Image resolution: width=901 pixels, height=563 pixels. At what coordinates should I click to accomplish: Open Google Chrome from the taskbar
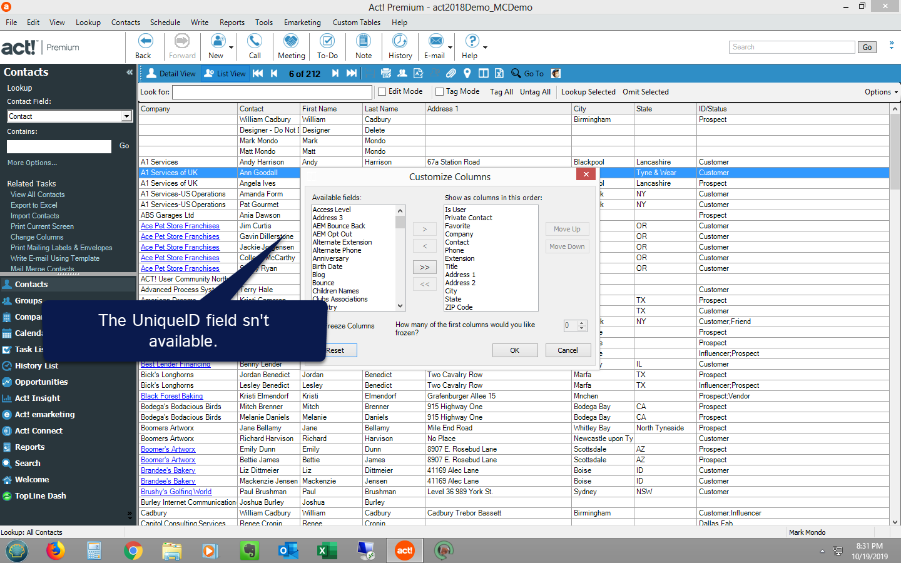(133, 550)
